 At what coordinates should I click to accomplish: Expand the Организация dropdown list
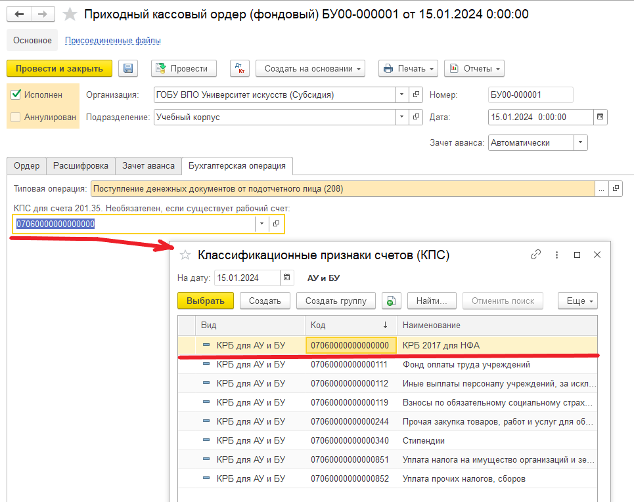tap(401, 95)
